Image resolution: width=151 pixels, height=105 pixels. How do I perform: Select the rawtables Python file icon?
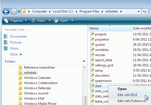[92, 50]
